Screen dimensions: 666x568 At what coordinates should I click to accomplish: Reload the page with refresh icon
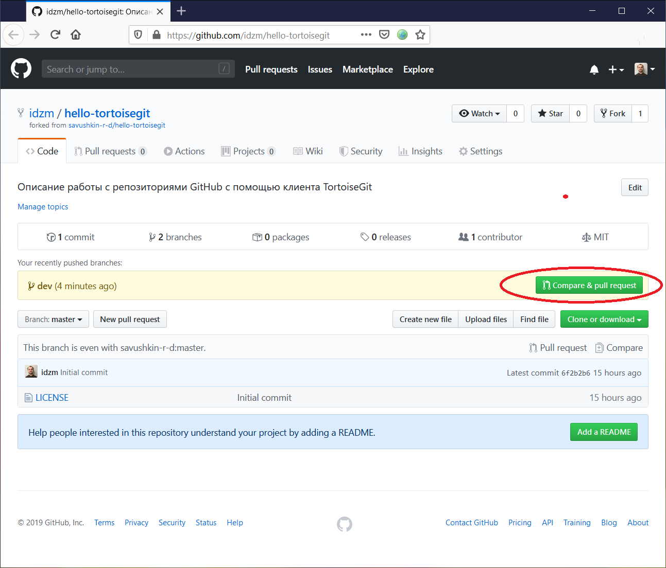[56, 34]
